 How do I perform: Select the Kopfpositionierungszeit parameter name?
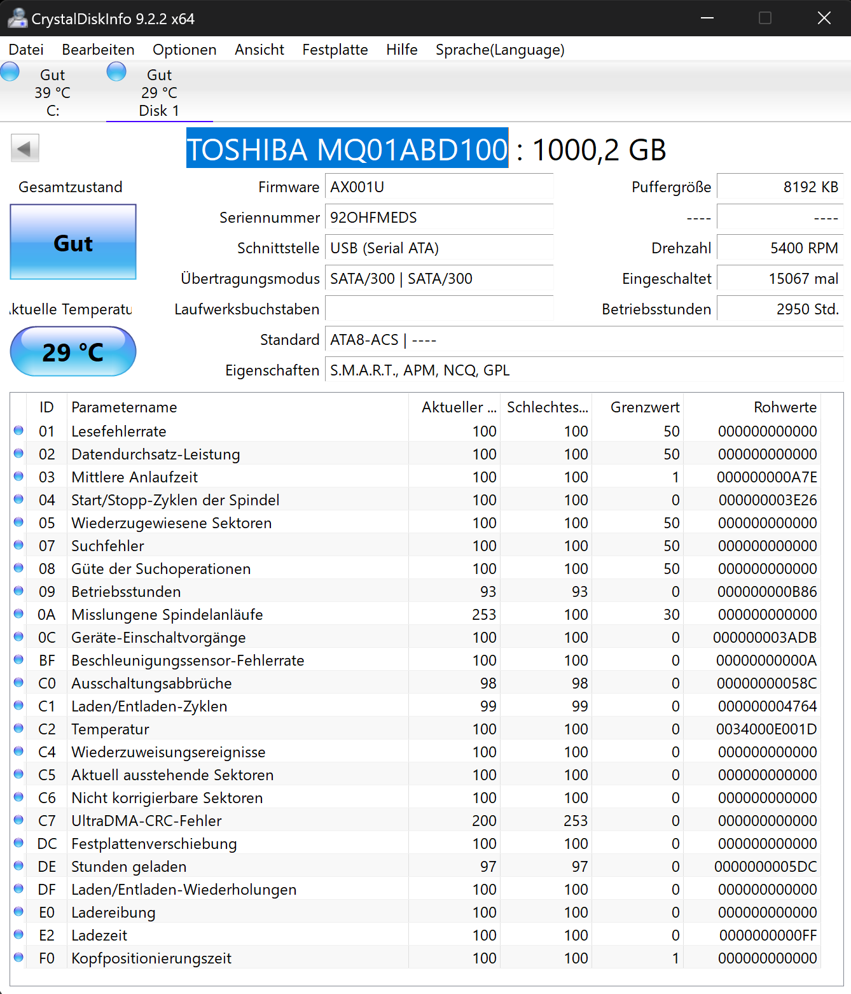[151, 958]
